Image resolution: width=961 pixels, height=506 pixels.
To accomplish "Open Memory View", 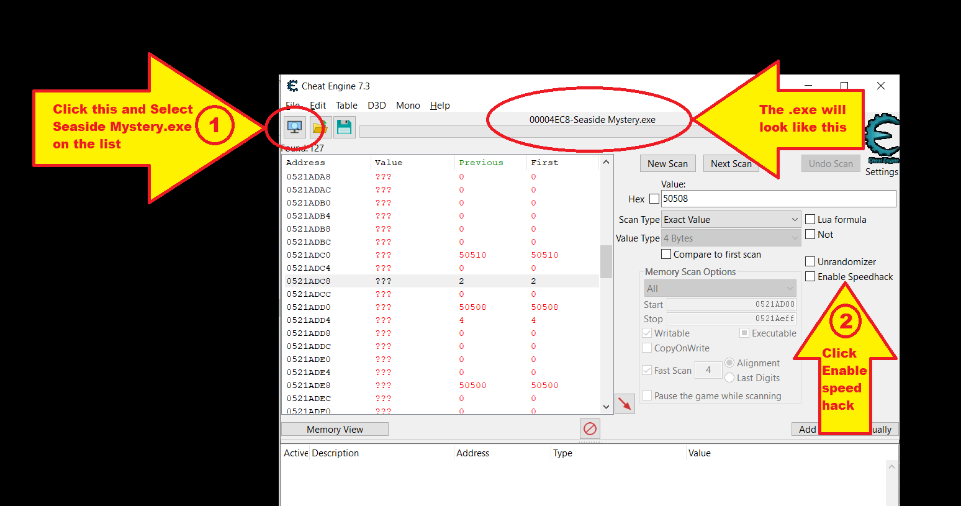I will (x=335, y=430).
